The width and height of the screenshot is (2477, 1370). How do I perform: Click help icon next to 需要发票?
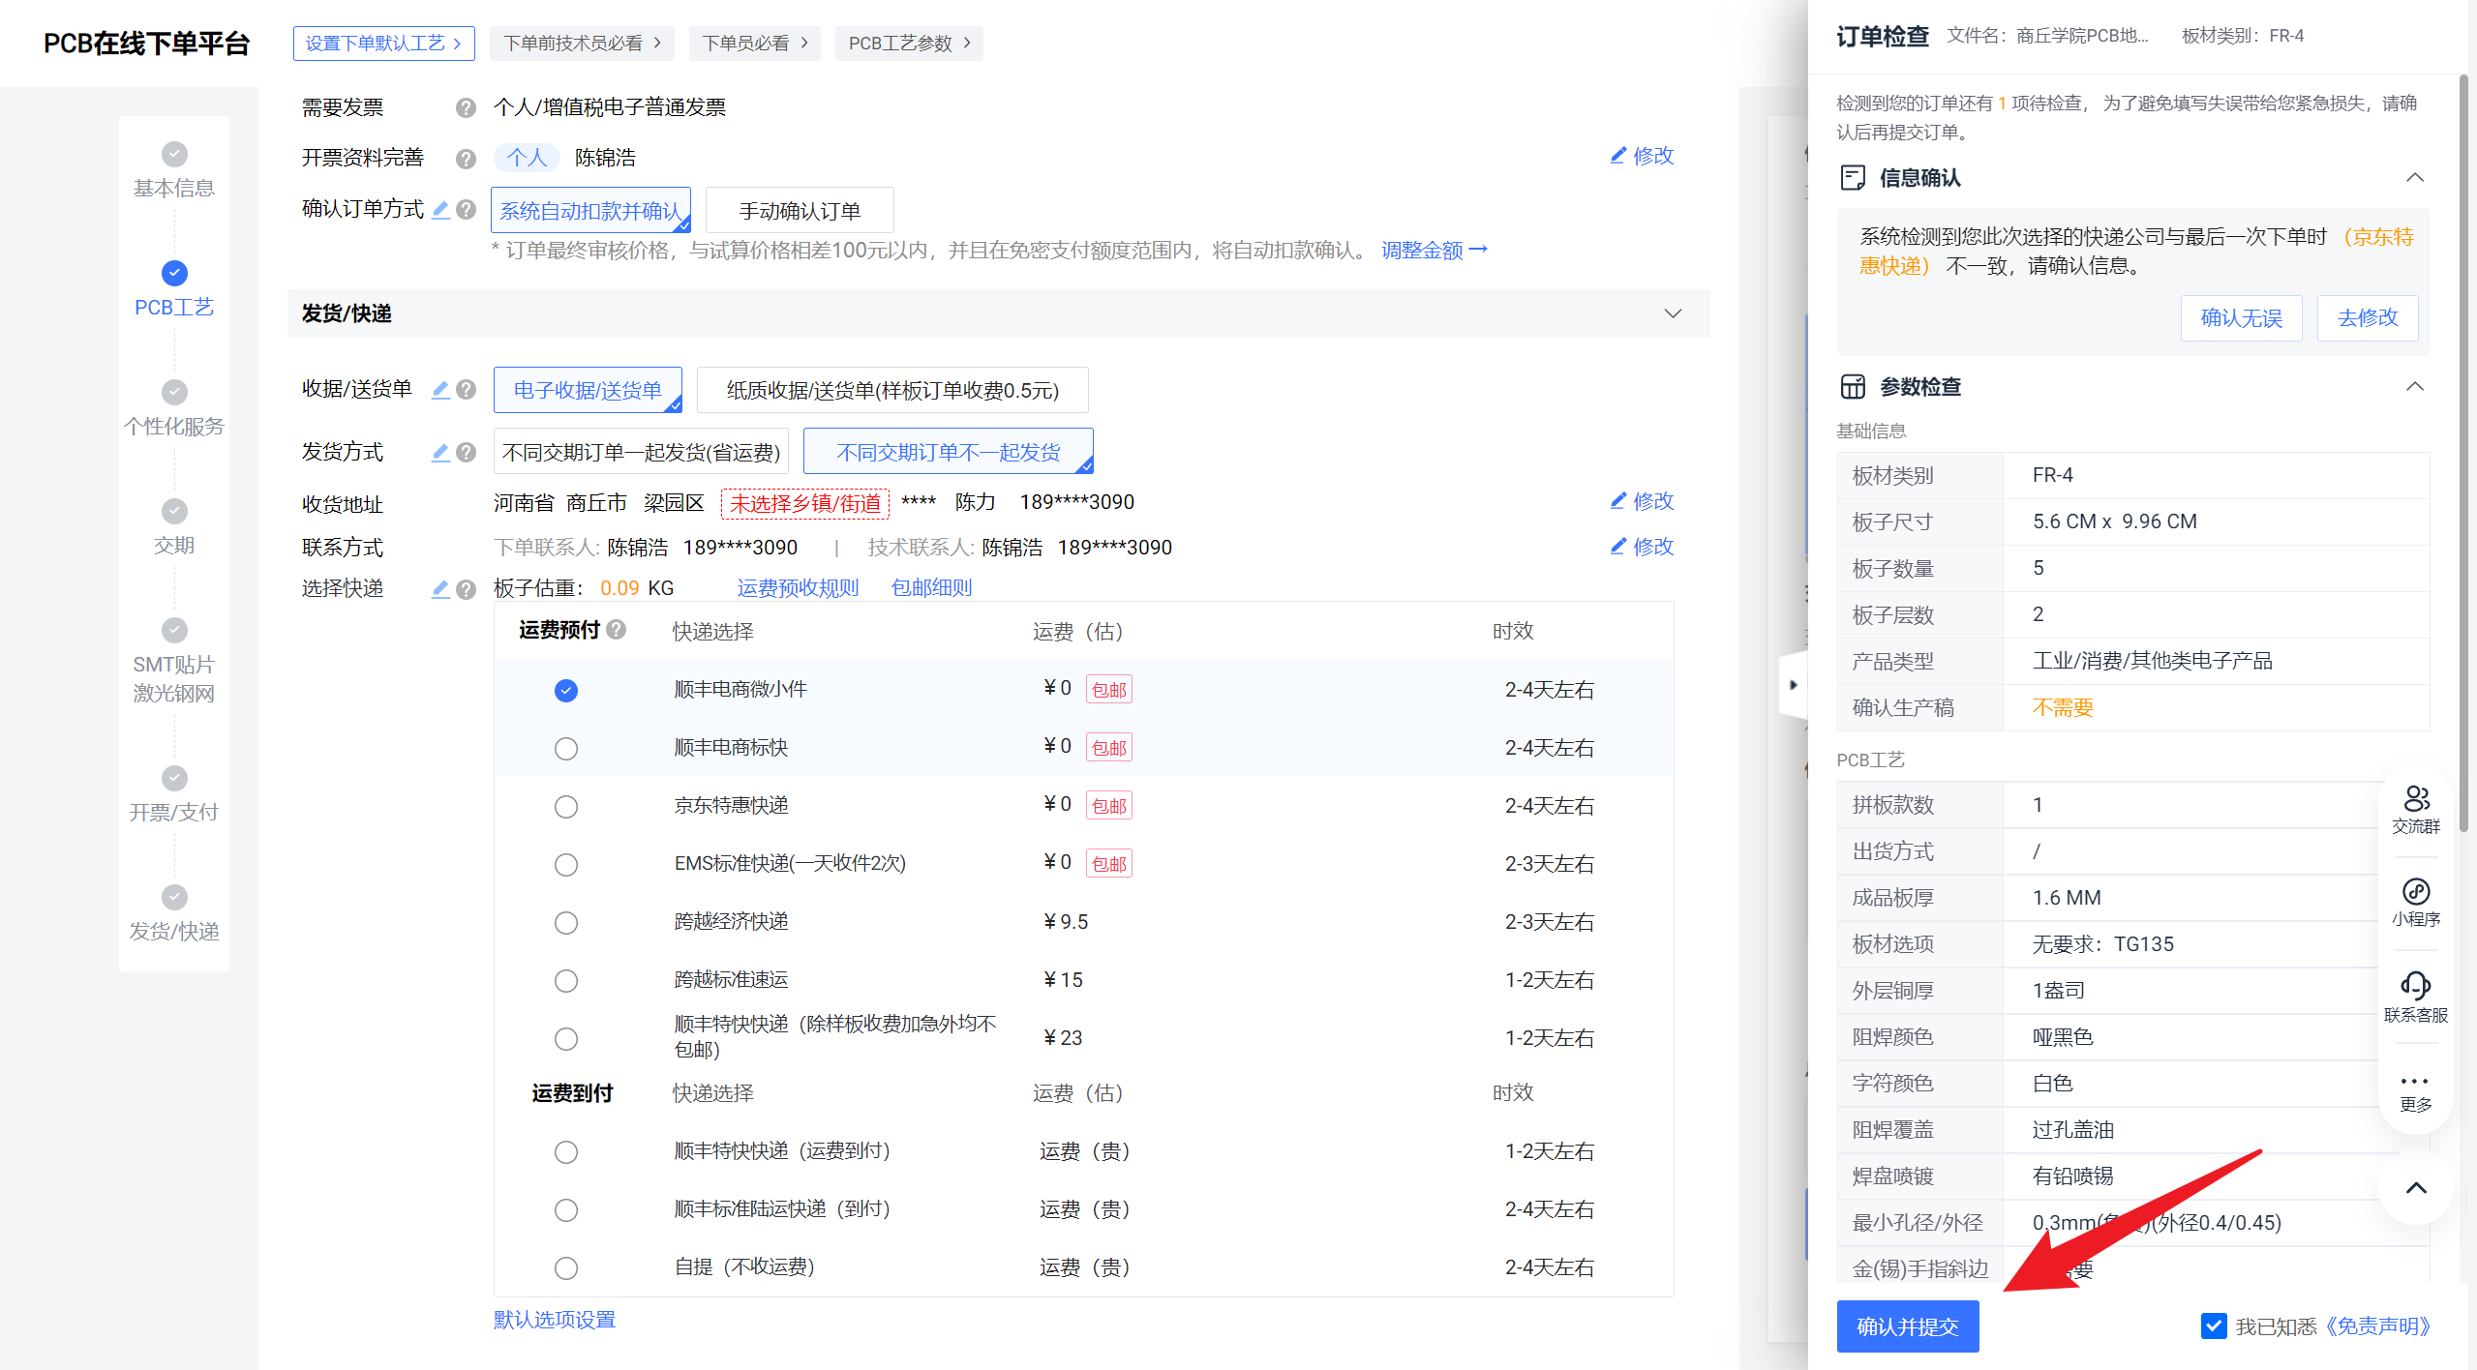coord(466,107)
